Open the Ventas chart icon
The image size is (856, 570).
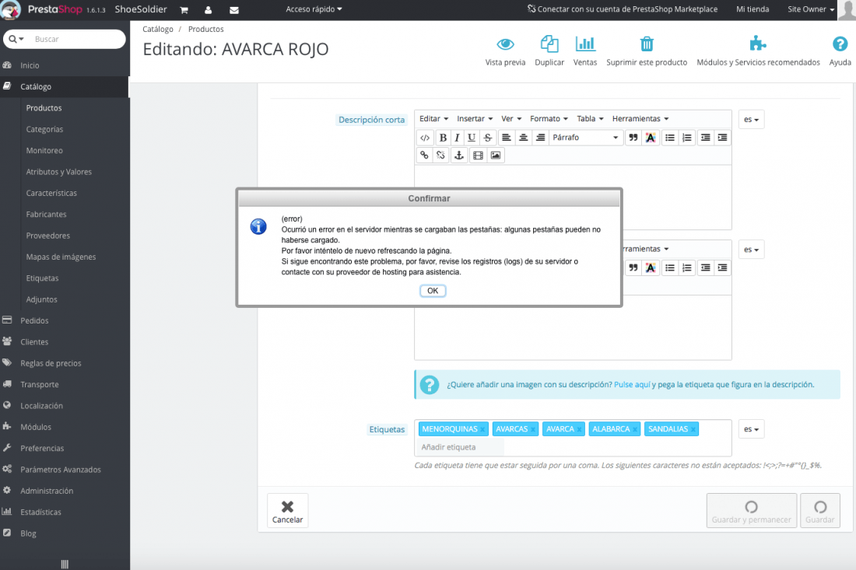click(x=584, y=52)
